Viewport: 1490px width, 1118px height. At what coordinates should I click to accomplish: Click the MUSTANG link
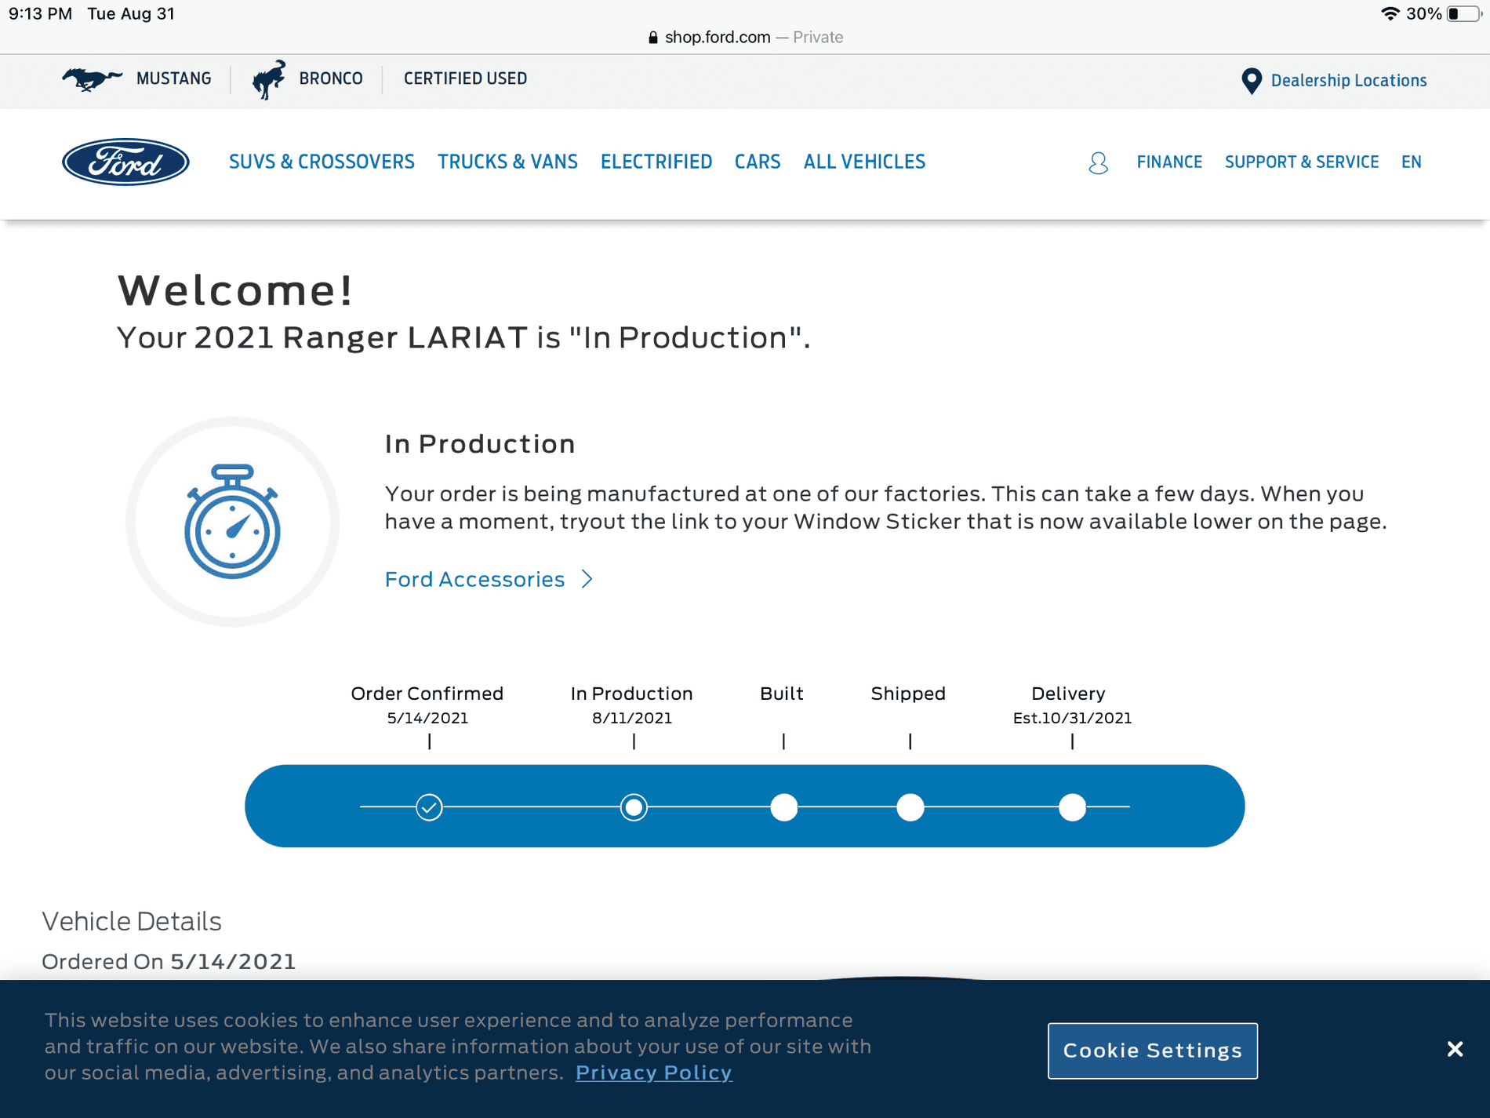click(173, 78)
